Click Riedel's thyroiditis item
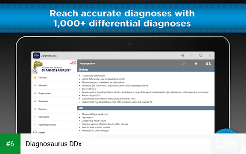The width and height of the screenshot is (246, 154). click(x=91, y=95)
